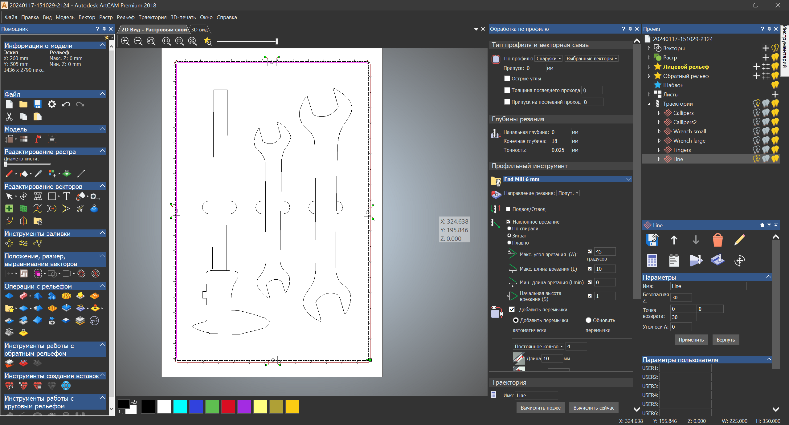Delete toolpath with orange trash icon
This screenshot has width=789, height=425.
point(717,240)
